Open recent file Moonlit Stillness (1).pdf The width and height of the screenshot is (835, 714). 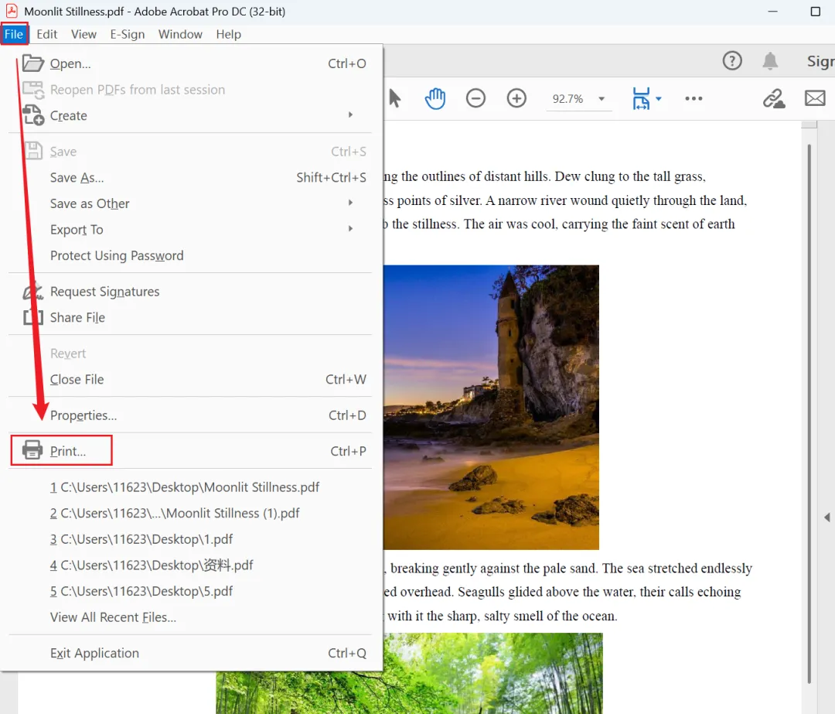(175, 513)
